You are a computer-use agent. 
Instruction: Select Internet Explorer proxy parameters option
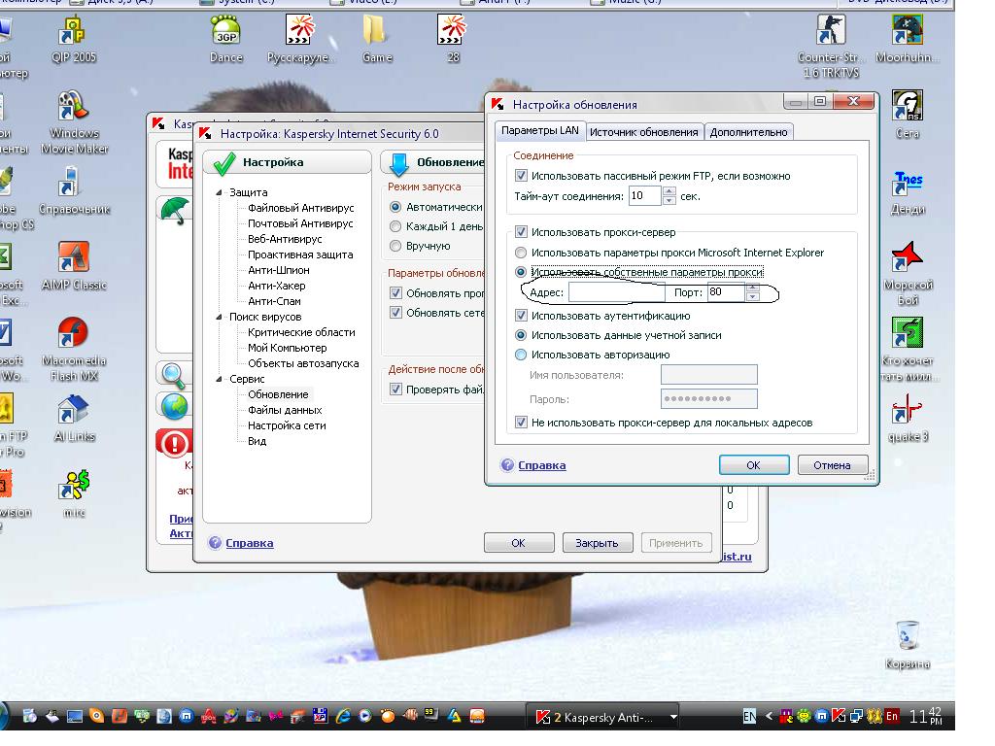pyautogui.click(x=522, y=253)
